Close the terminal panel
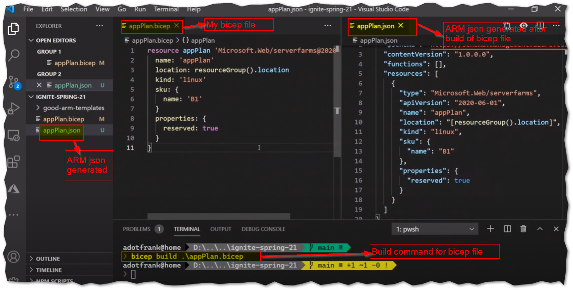The image size is (573, 290). [x=556, y=229]
